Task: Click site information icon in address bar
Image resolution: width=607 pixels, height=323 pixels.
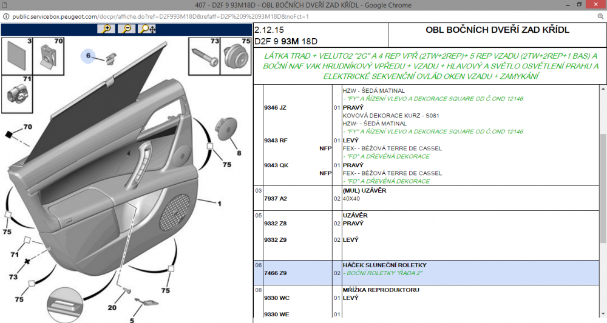Action: coord(6,16)
